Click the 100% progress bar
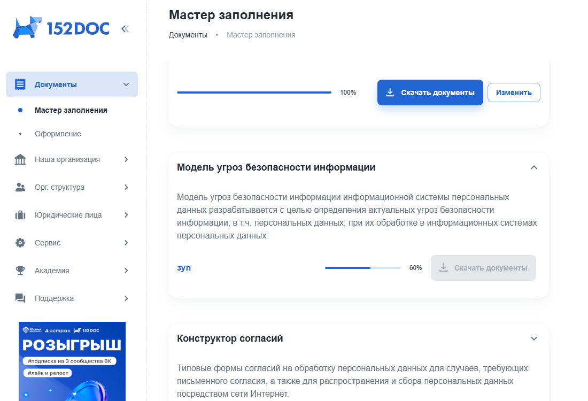 (x=254, y=92)
